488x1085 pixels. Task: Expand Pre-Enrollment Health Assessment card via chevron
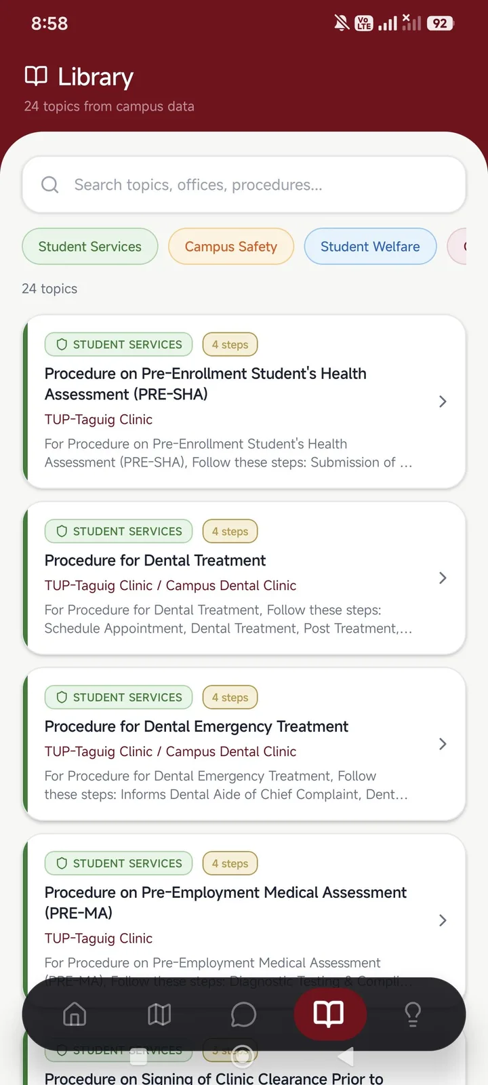(x=443, y=401)
